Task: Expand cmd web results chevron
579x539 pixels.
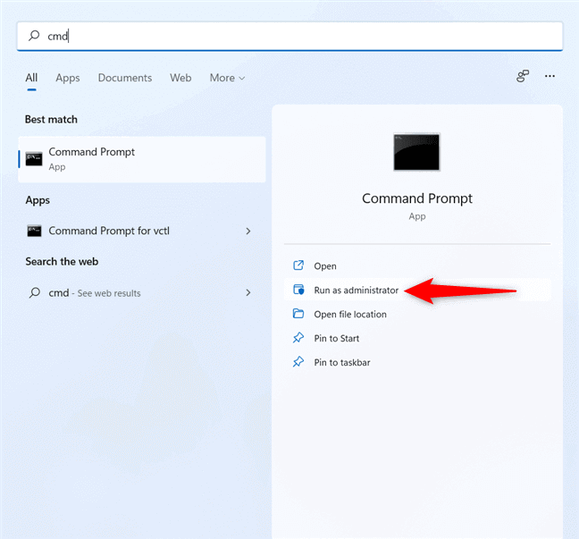Action: click(x=248, y=292)
